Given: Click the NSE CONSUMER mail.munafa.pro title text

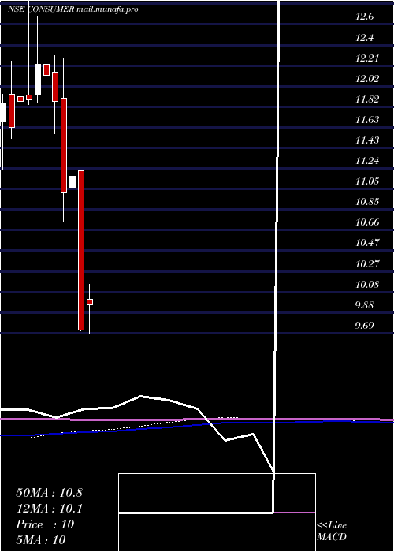Looking at the screenshot, I should click(x=73, y=9).
